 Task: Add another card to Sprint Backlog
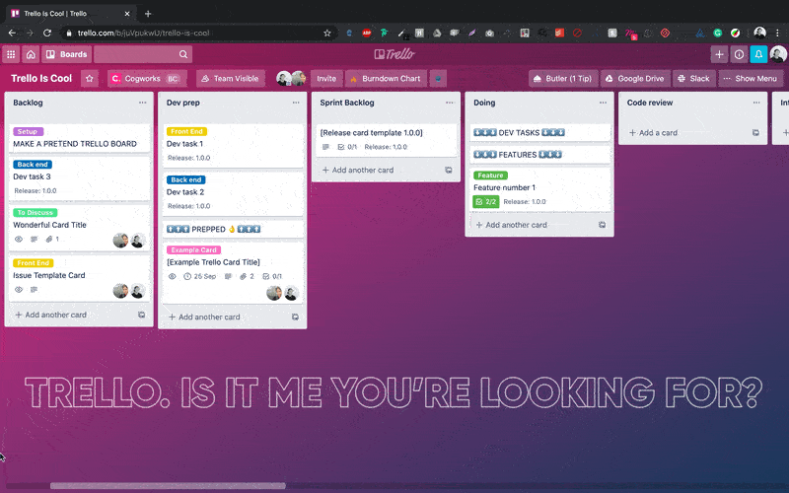point(358,171)
